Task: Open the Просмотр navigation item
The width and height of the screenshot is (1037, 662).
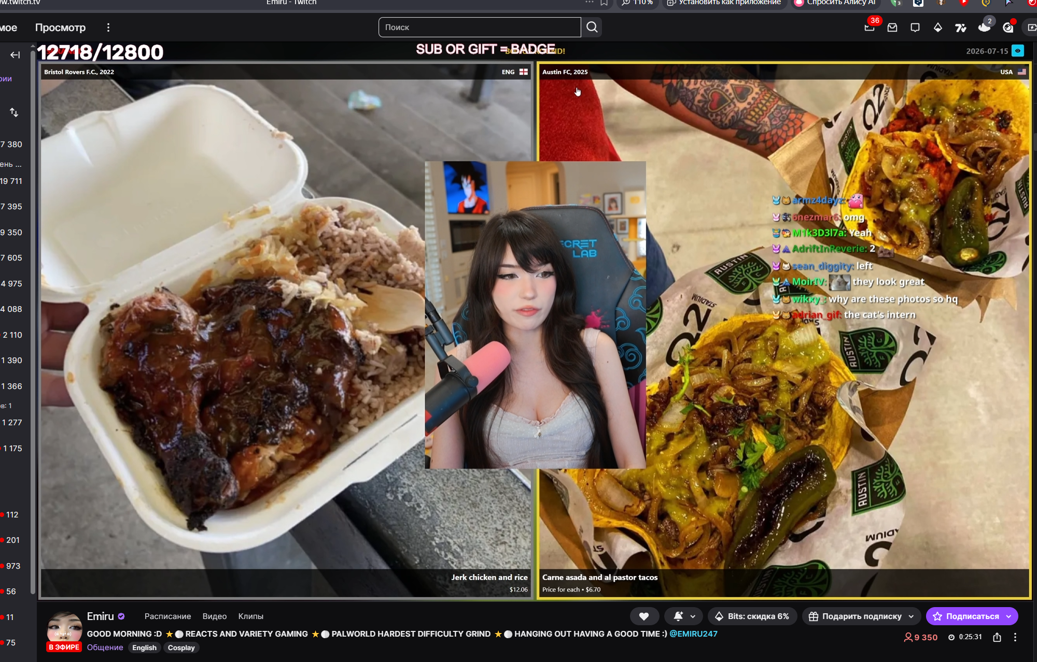Action: click(60, 27)
